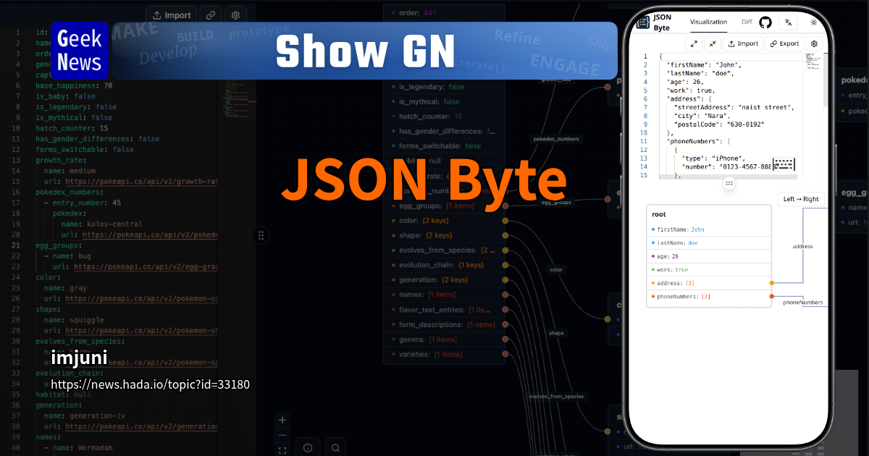Open kalos-central pokedex URL in background editor
869x456 pixels.
(150, 235)
